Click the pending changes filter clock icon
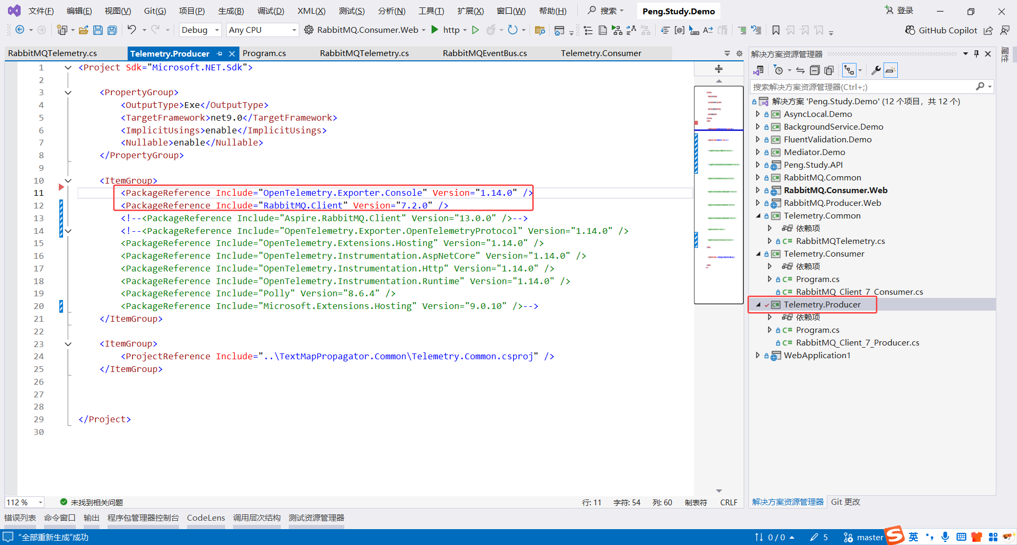Image resolution: width=1017 pixels, height=545 pixels. pos(779,70)
